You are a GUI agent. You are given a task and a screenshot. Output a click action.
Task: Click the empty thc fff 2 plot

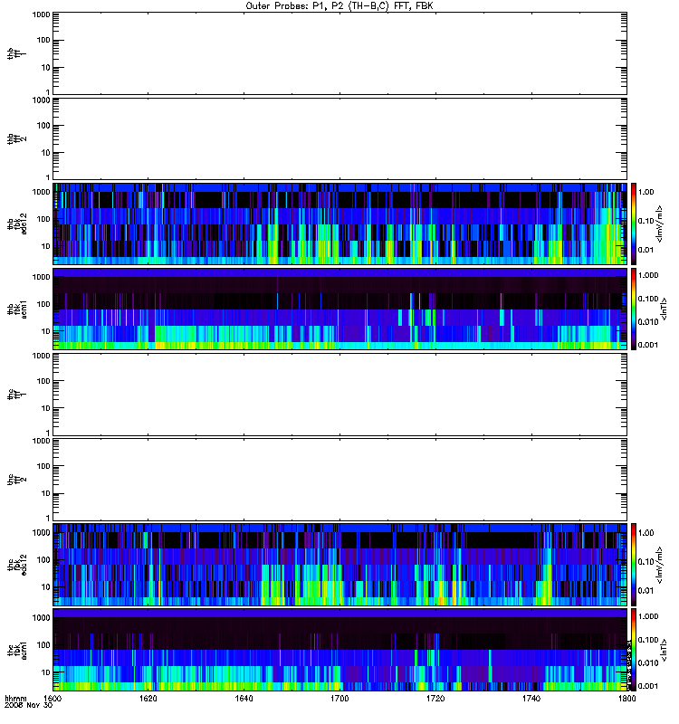pyautogui.click(x=339, y=480)
